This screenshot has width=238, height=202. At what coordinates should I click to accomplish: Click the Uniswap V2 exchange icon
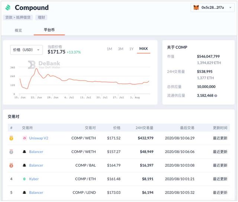click(x=25, y=138)
